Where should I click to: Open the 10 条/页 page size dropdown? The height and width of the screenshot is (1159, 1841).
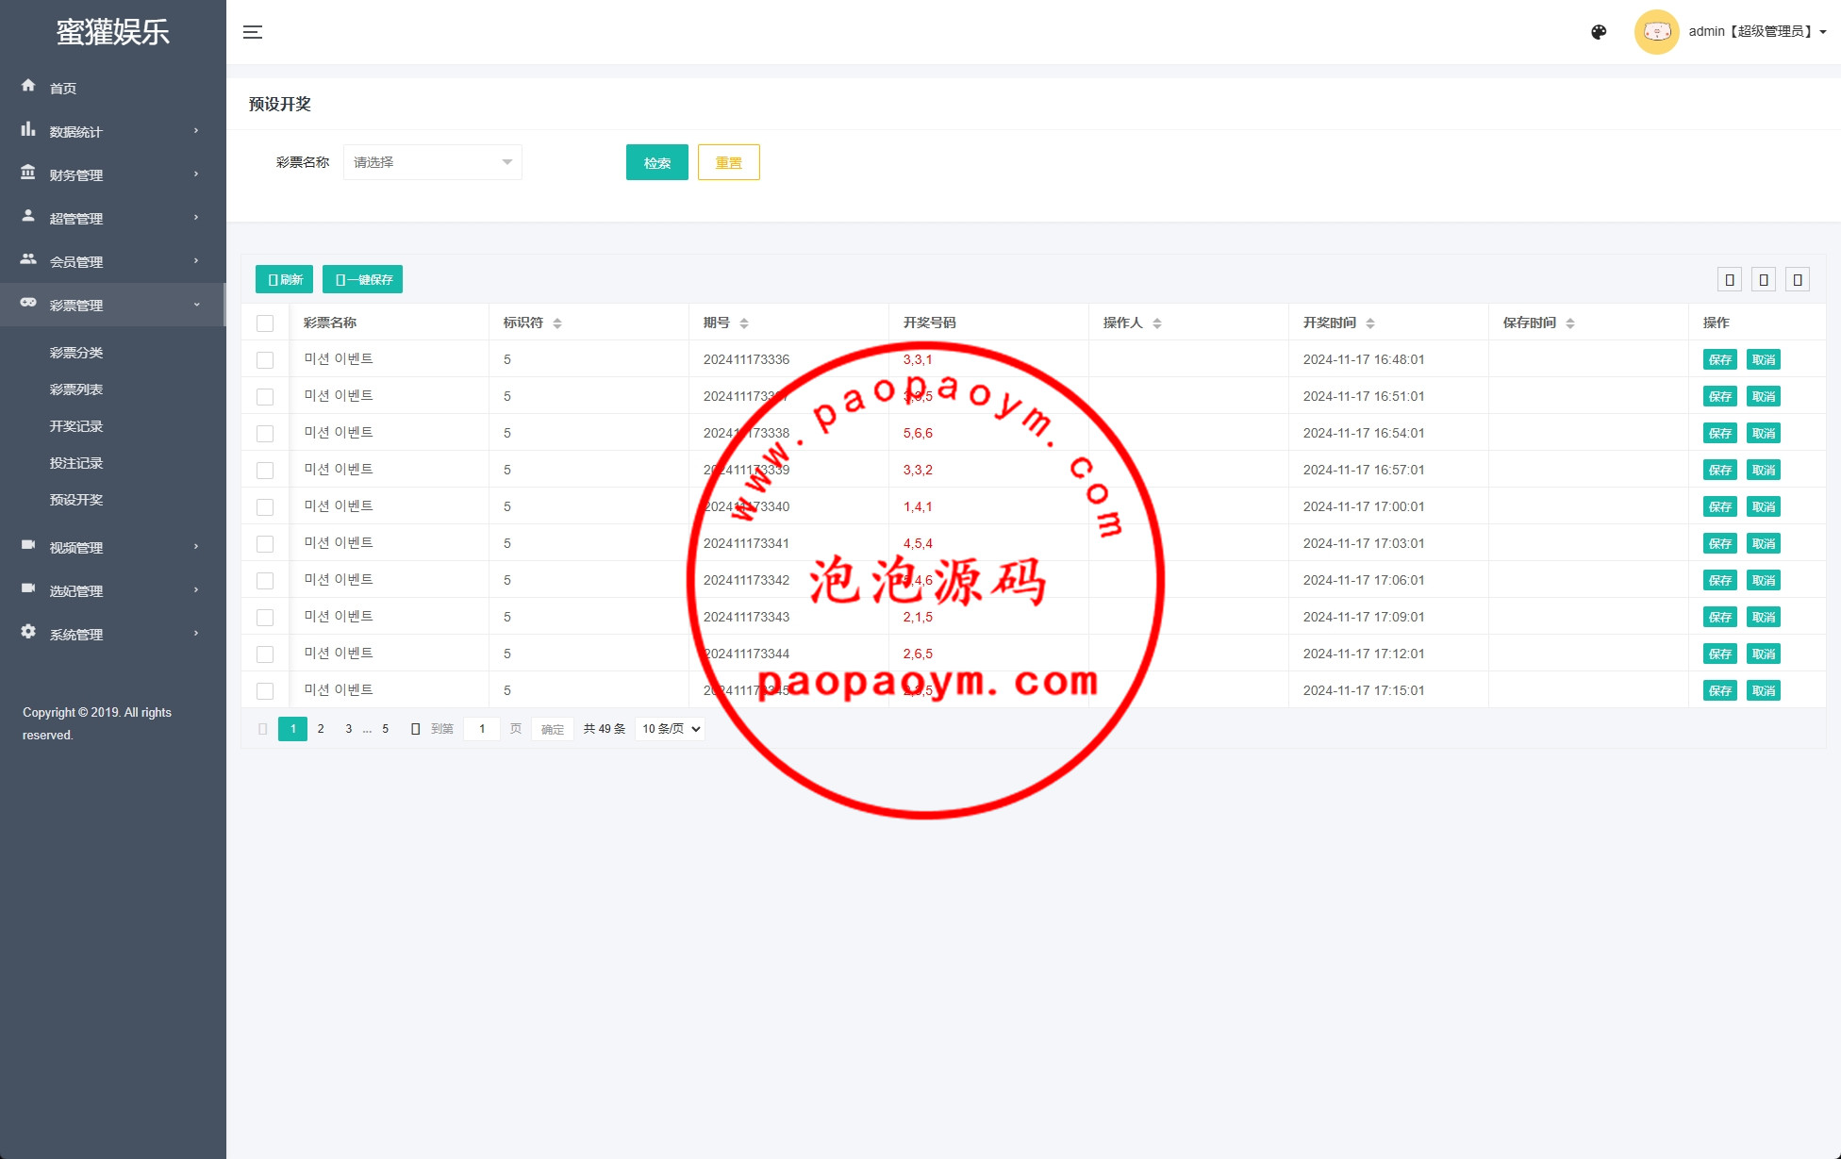click(671, 729)
